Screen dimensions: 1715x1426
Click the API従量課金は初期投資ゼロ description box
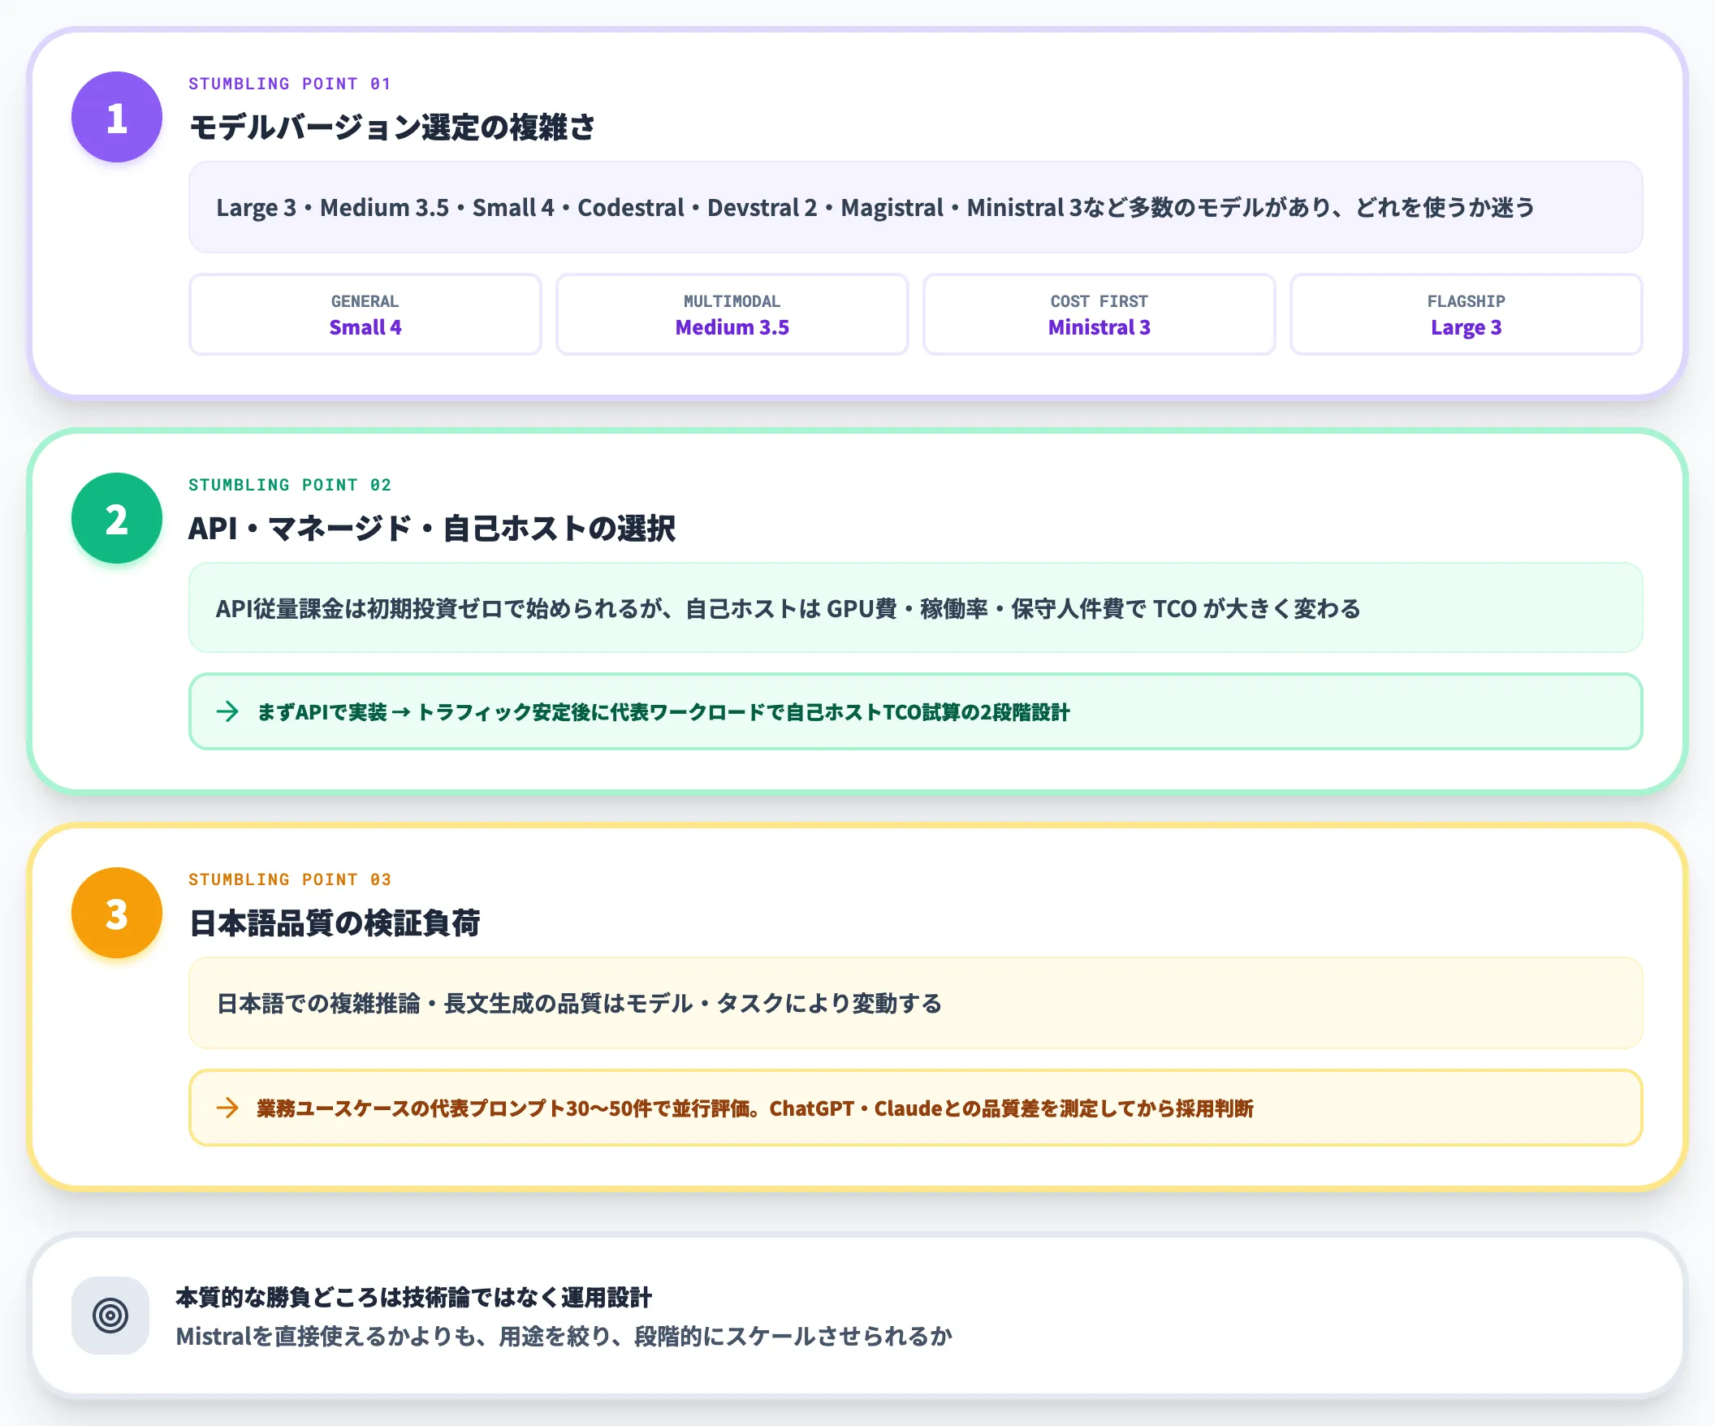pyautogui.click(x=915, y=607)
